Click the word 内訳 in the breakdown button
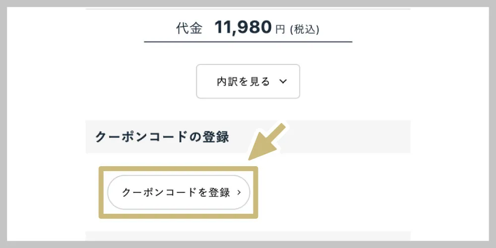This screenshot has width=496, height=248. [x=227, y=82]
